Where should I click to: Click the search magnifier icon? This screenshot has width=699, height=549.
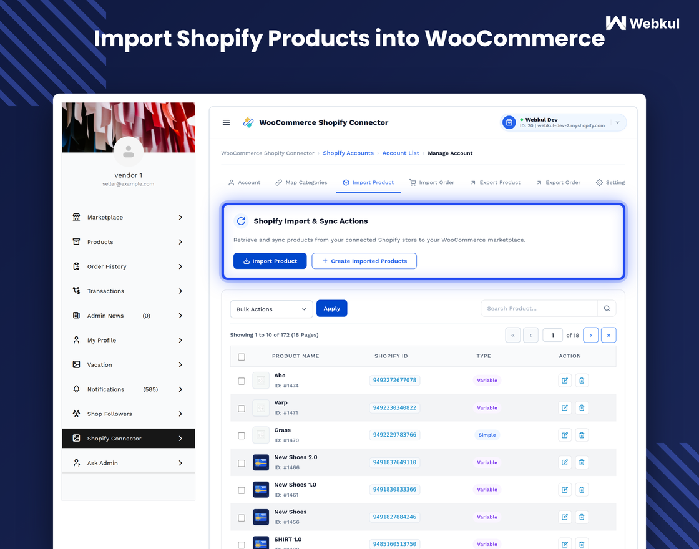pos(607,308)
